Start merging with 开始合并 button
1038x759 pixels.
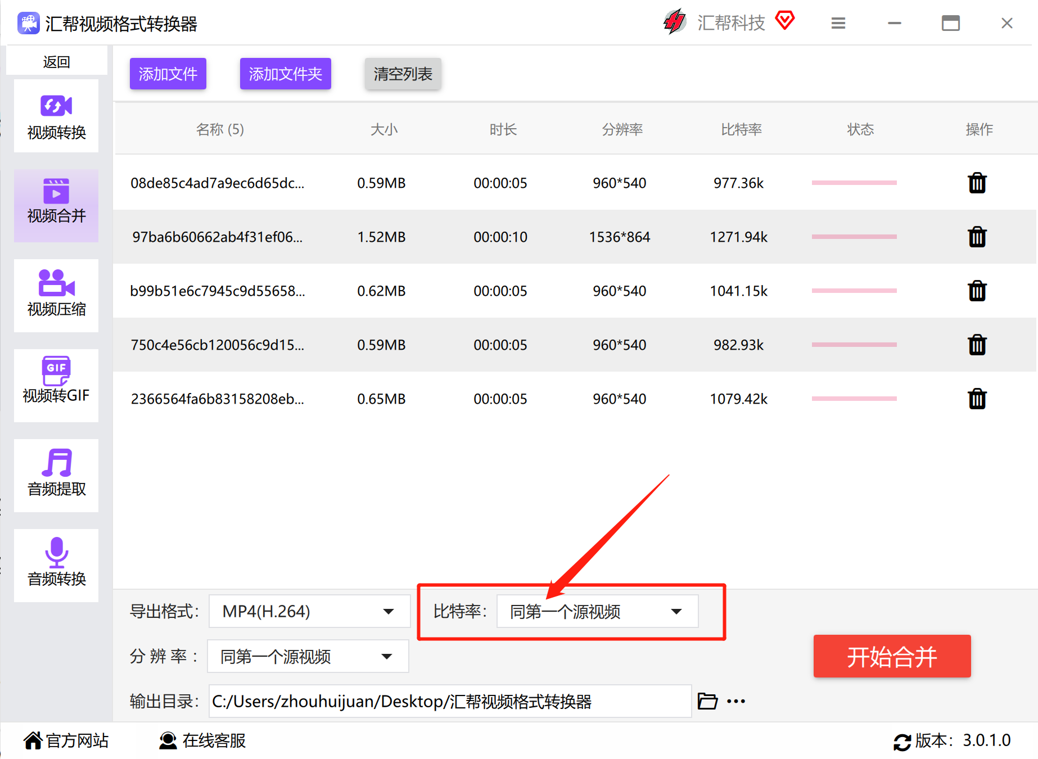click(892, 656)
